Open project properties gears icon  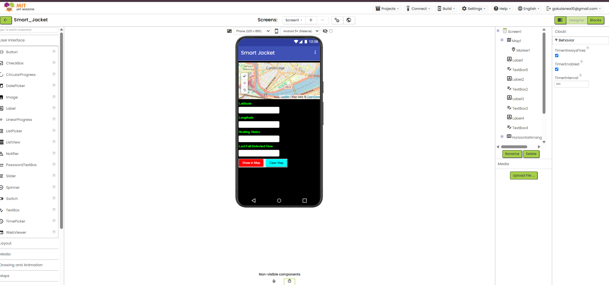point(337,20)
